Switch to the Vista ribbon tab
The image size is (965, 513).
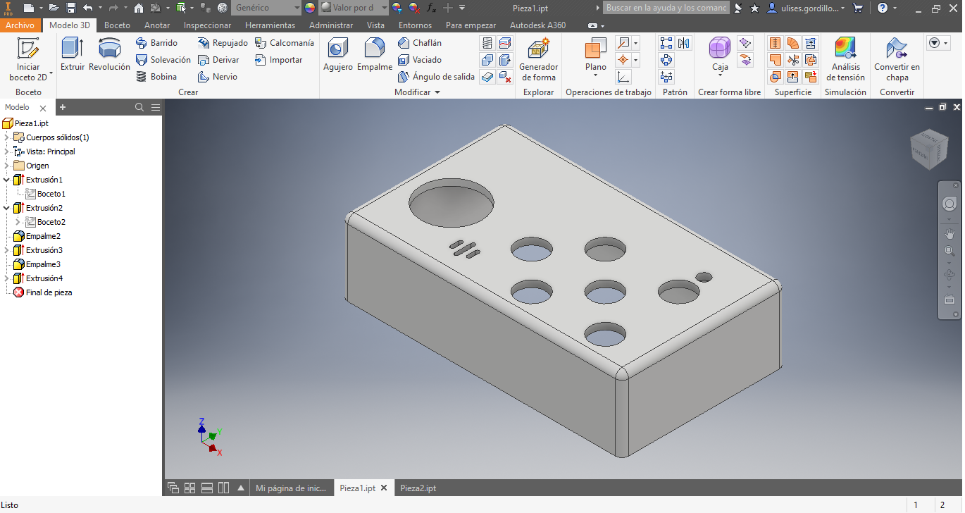pyautogui.click(x=375, y=25)
